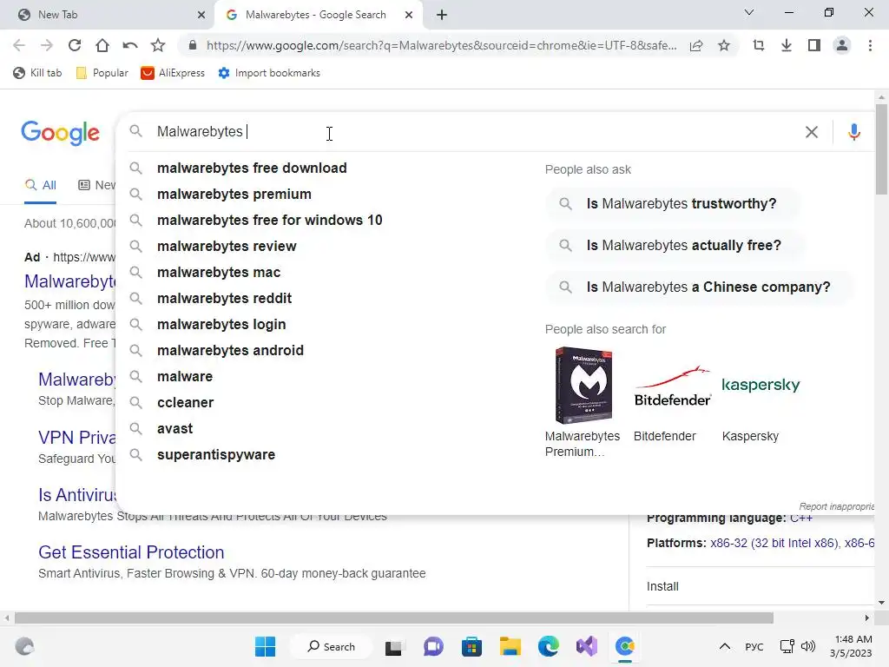This screenshot has height=667, width=889.
Task: Toggle the side panel icon
Action: click(x=814, y=45)
